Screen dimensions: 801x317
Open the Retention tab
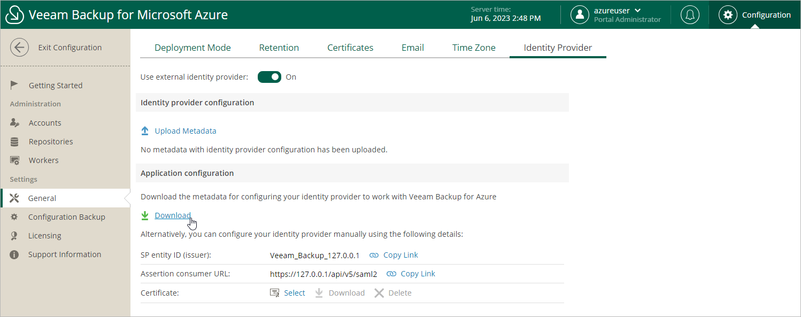point(279,48)
